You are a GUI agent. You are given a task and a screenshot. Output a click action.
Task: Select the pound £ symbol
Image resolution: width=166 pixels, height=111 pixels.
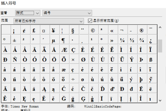(35, 30)
